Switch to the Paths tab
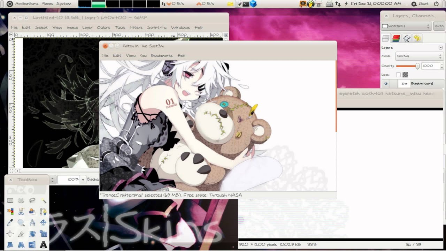The image size is (446, 251). 406,38
